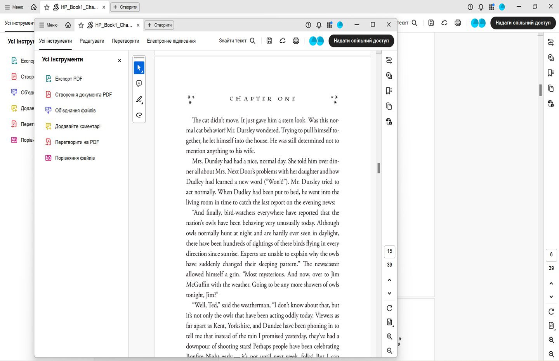Select the arrow selection tool in the quick toolbar
The width and height of the screenshot is (559, 361).
(x=139, y=68)
